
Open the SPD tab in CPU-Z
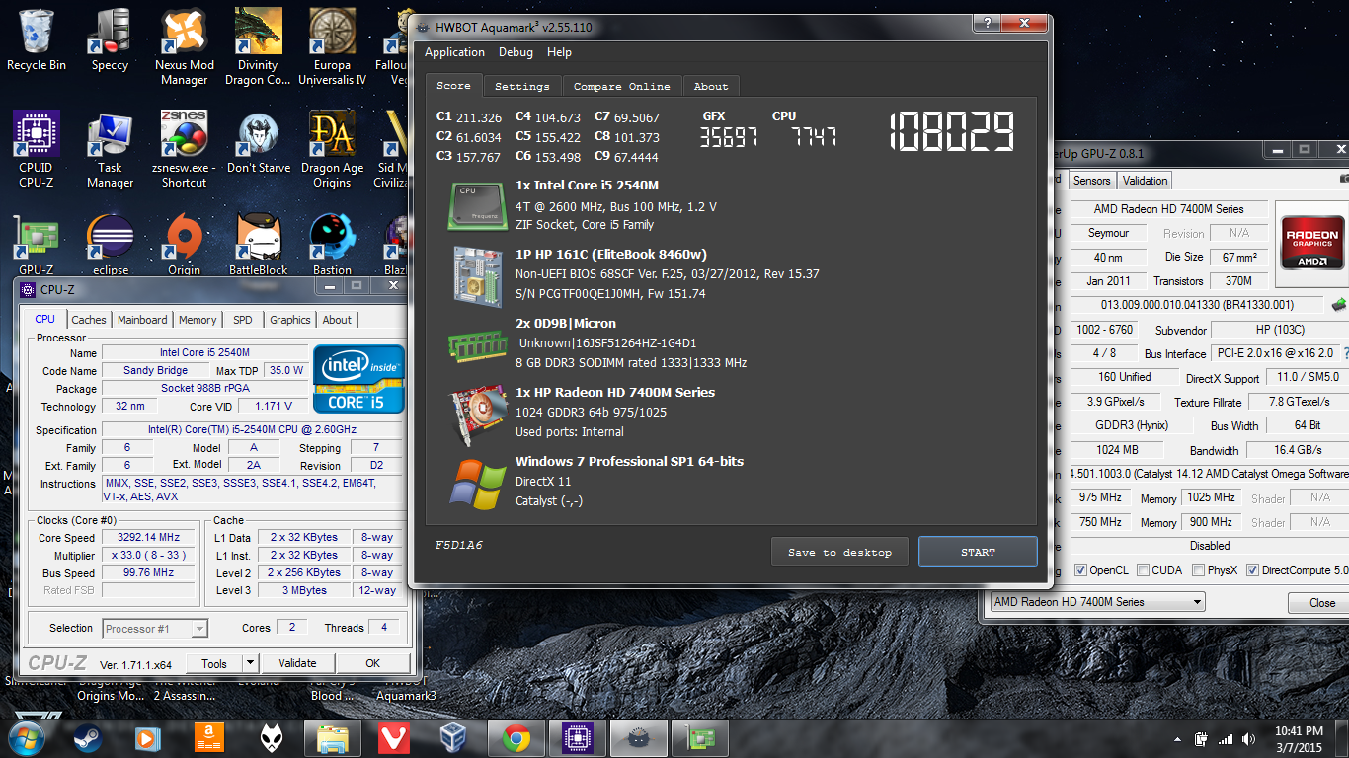(x=243, y=320)
